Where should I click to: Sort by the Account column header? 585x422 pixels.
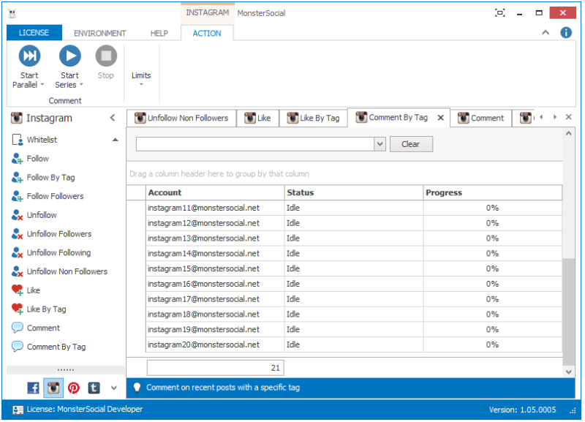[215, 193]
